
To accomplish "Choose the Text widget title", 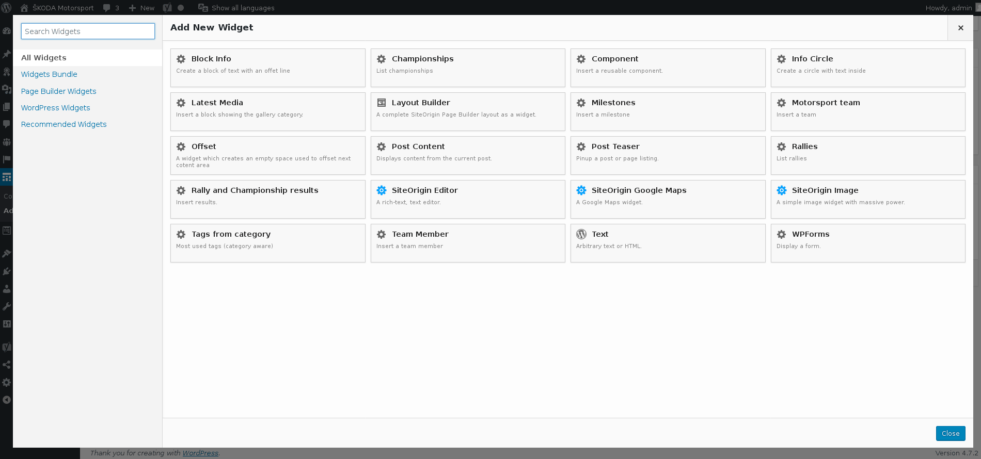I will pyautogui.click(x=600, y=234).
